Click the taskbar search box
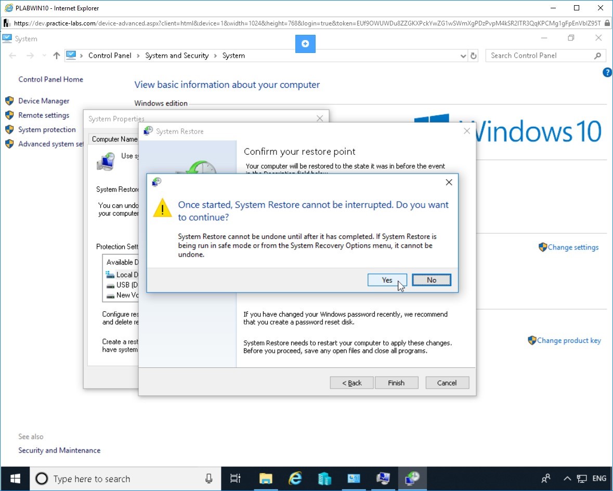Viewport: 613px width, 491px height. pos(125,479)
